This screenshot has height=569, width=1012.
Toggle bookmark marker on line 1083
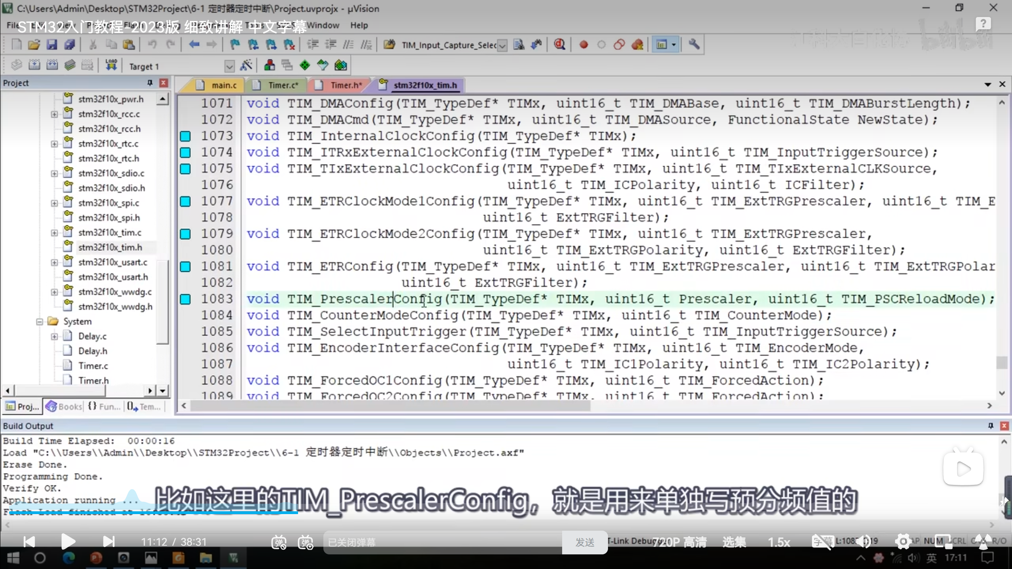[185, 299]
